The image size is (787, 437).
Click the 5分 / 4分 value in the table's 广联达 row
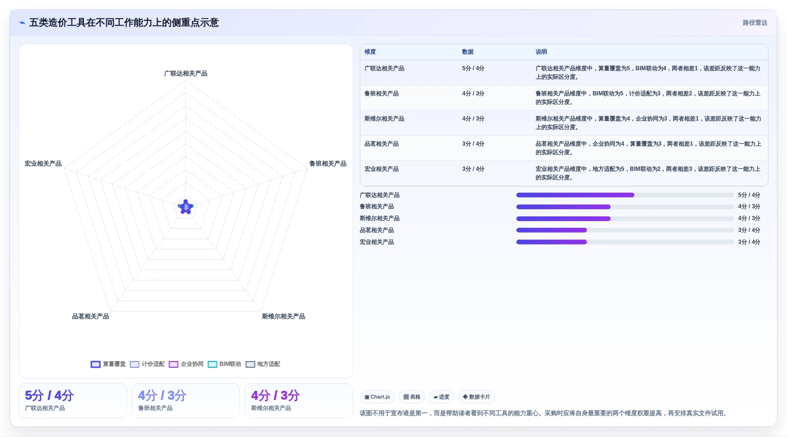pos(473,68)
